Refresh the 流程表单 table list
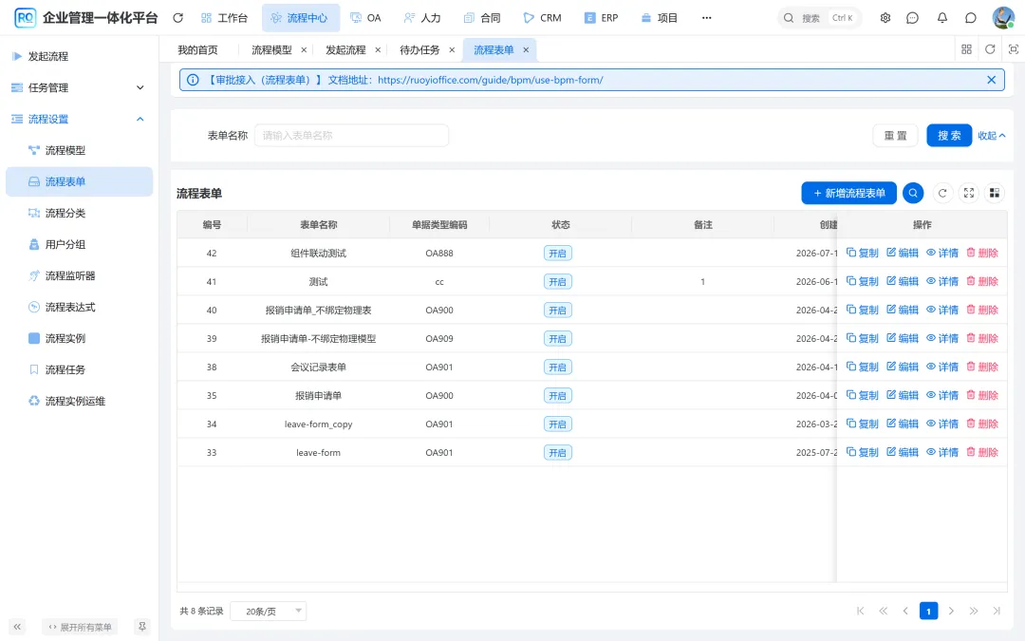 tap(942, 193)
